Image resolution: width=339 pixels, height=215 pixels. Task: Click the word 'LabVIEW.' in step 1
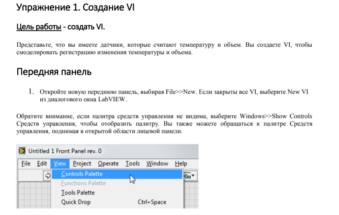click(112, 99)
